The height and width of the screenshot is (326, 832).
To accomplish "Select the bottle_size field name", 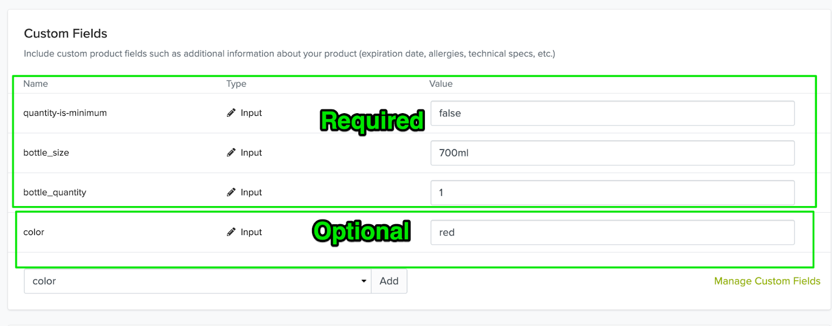I will click(46, 153).
